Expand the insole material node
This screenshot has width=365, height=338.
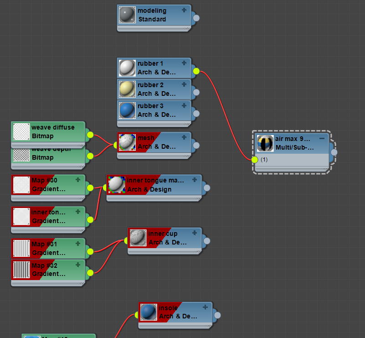pyautogui.click(x=205, y=307)
